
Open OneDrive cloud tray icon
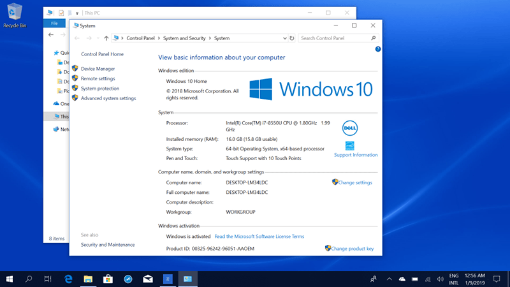point(402,279)
